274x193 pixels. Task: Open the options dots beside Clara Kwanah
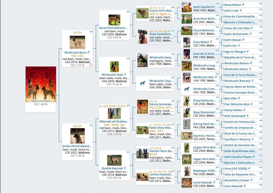tap(261, 185)
